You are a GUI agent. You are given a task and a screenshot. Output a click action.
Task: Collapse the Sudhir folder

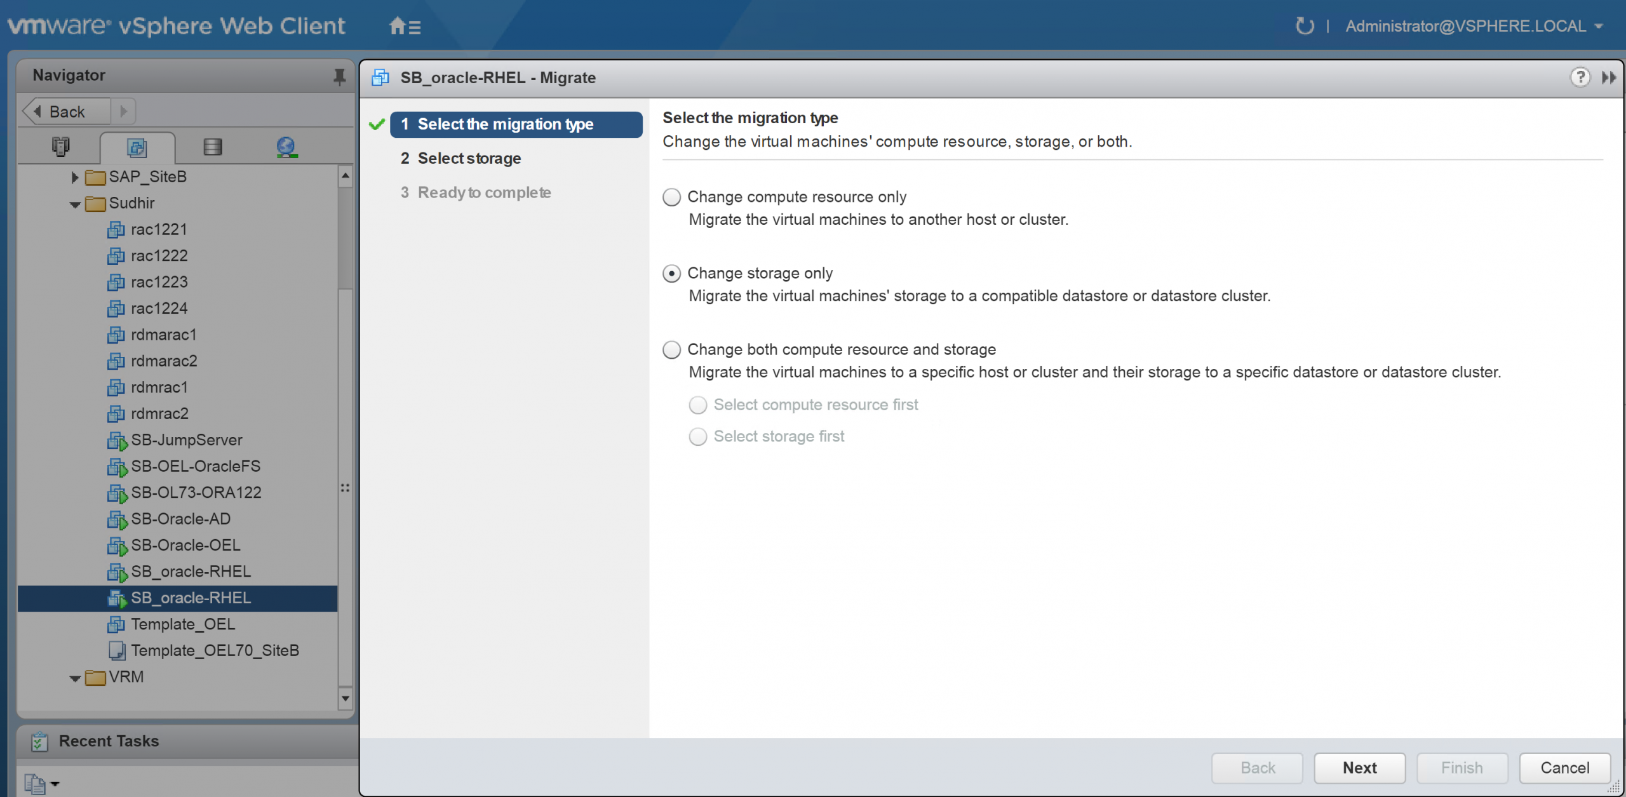tap(74, 204)
